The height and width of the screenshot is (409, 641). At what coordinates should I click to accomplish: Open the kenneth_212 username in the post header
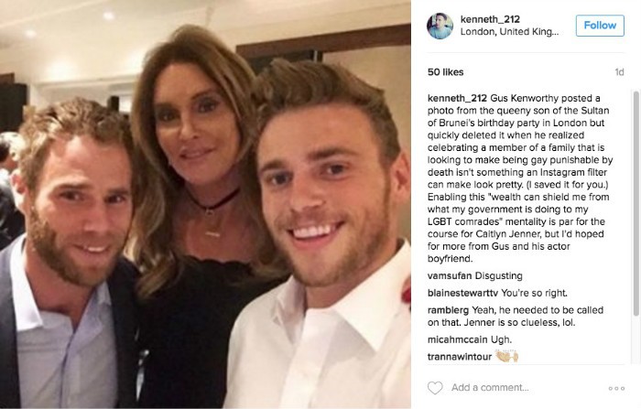[490, 19]
